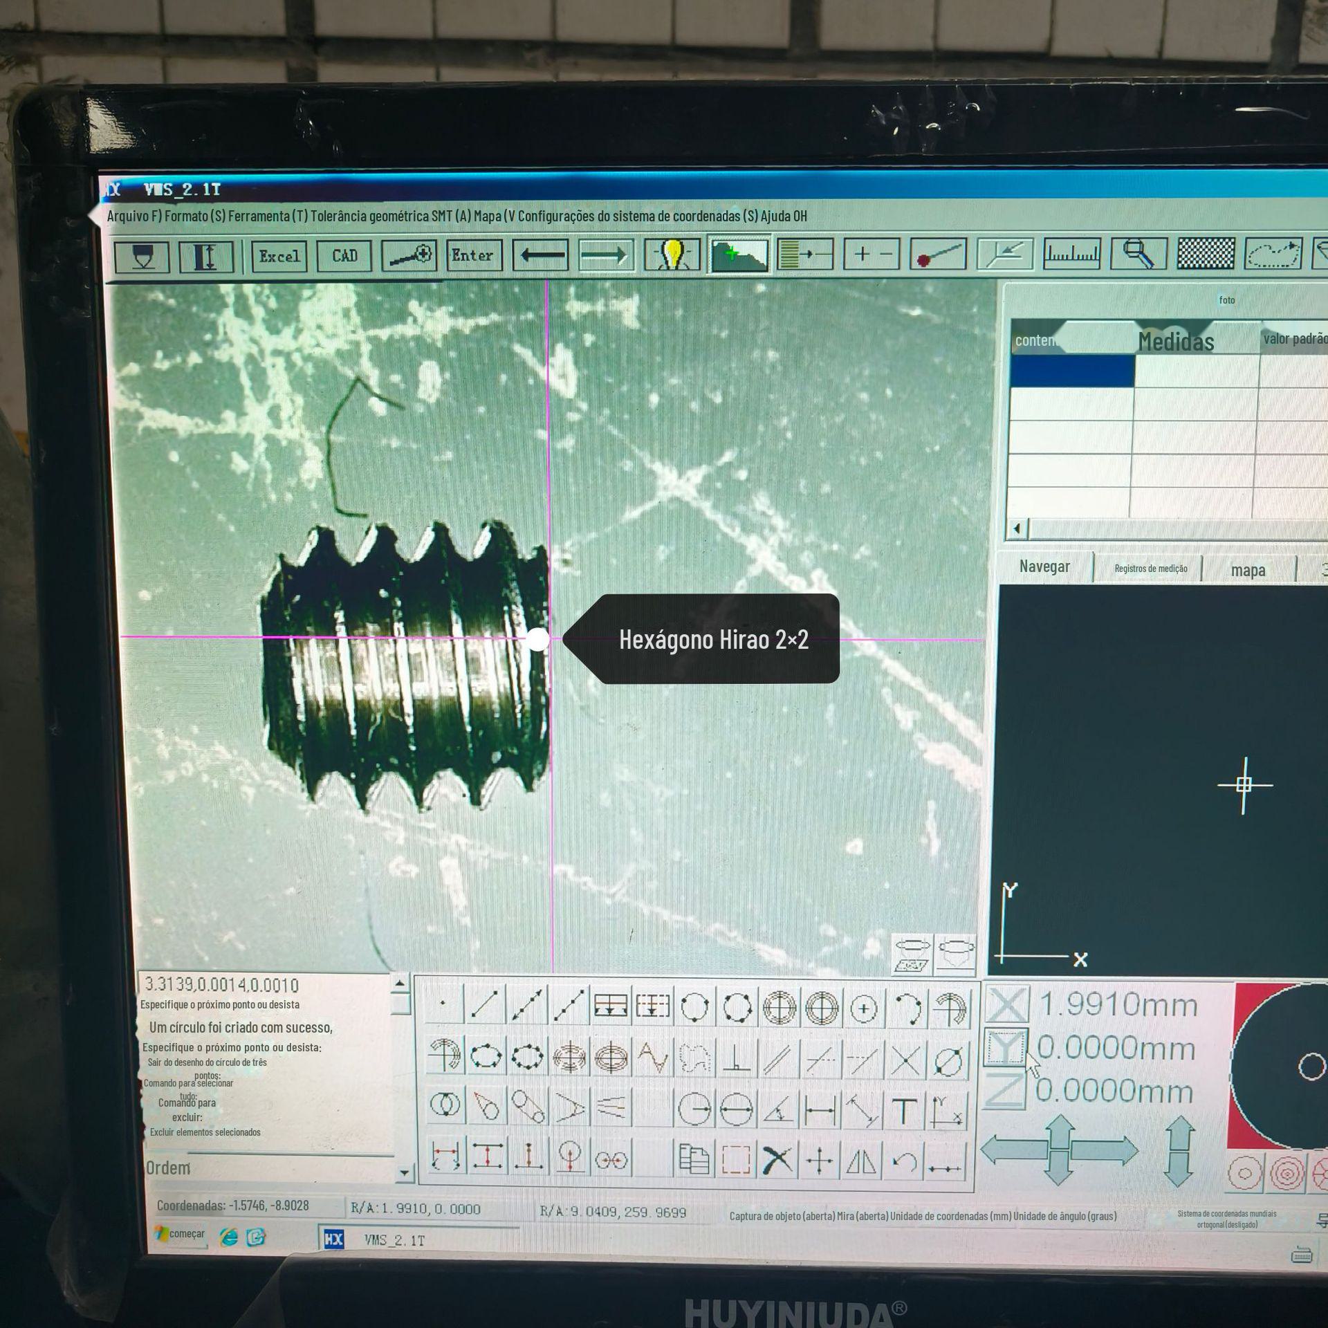
Task: Switch to the Registros de medição tab
Action: point(1150,569)
